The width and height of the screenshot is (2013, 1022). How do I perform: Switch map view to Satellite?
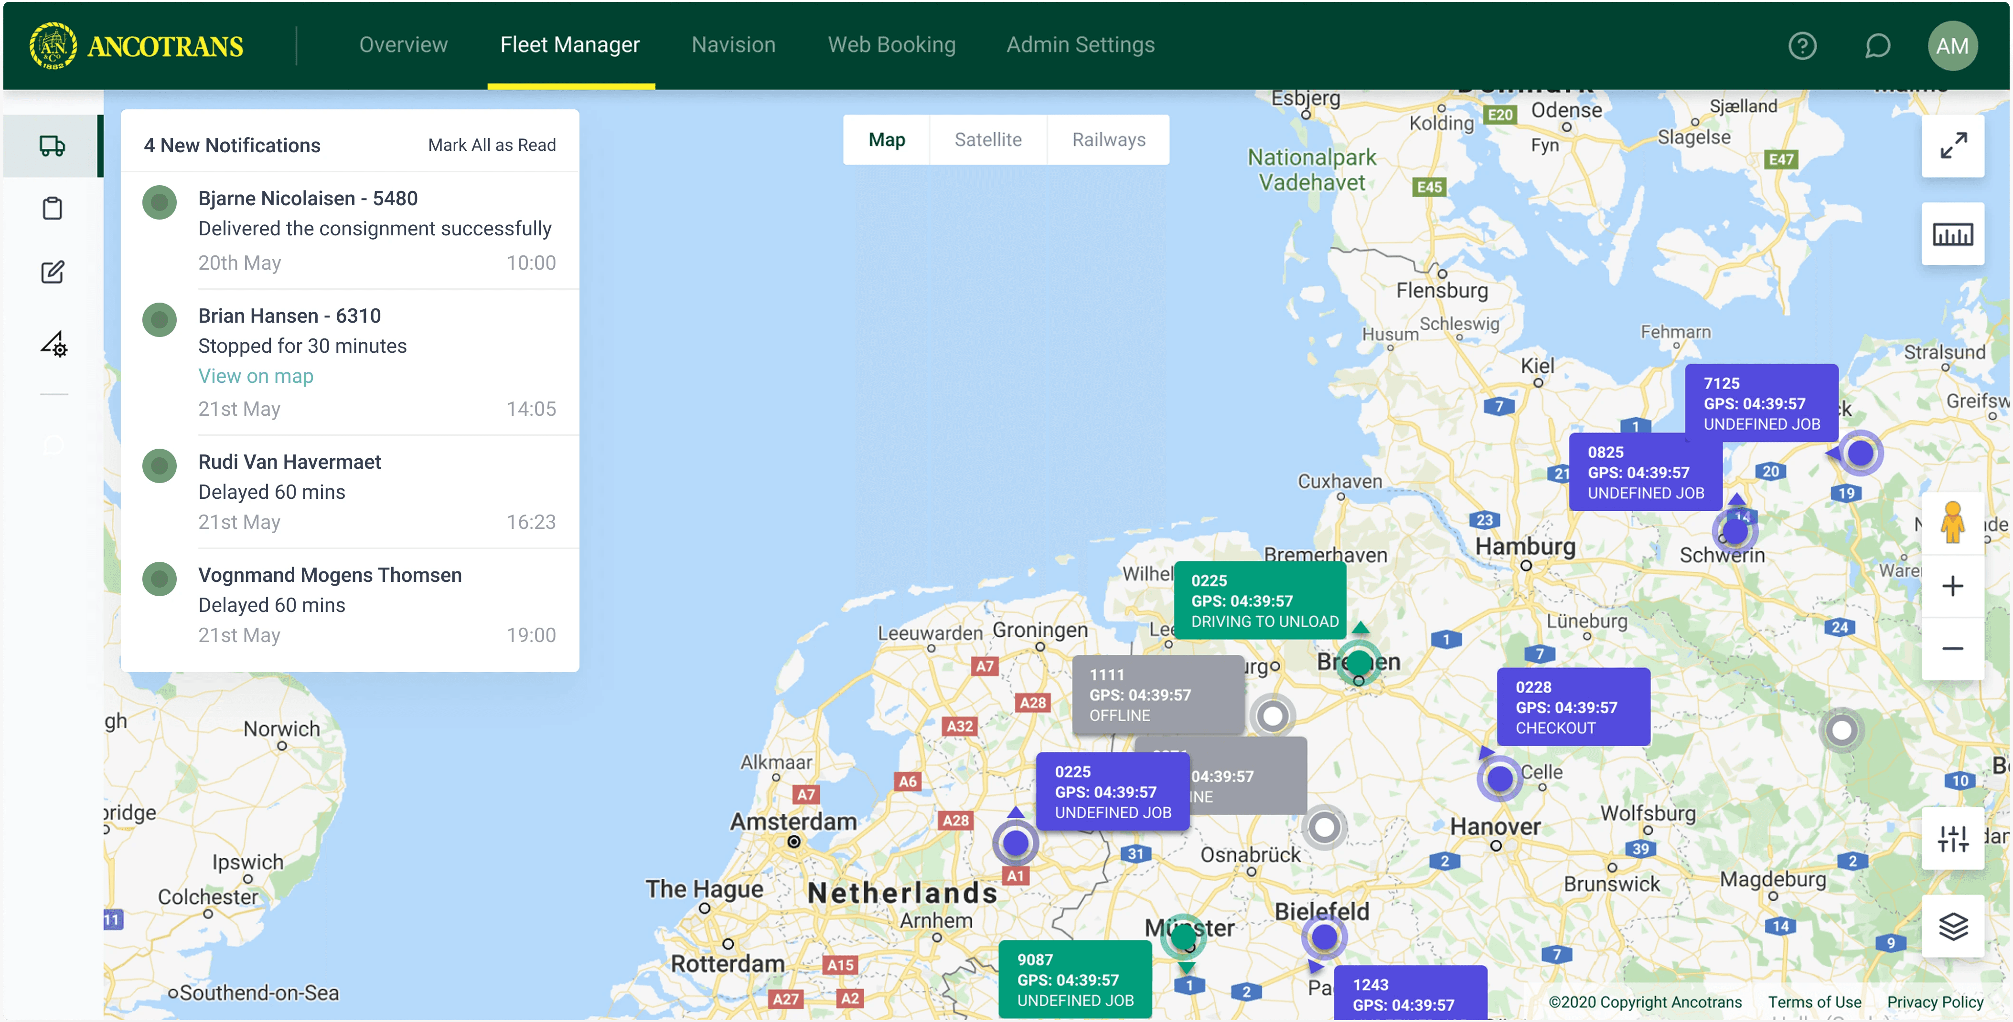988,140
